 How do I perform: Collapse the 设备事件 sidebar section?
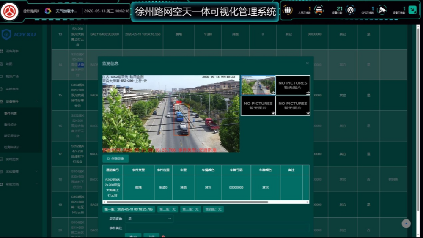tap(36, 101)
